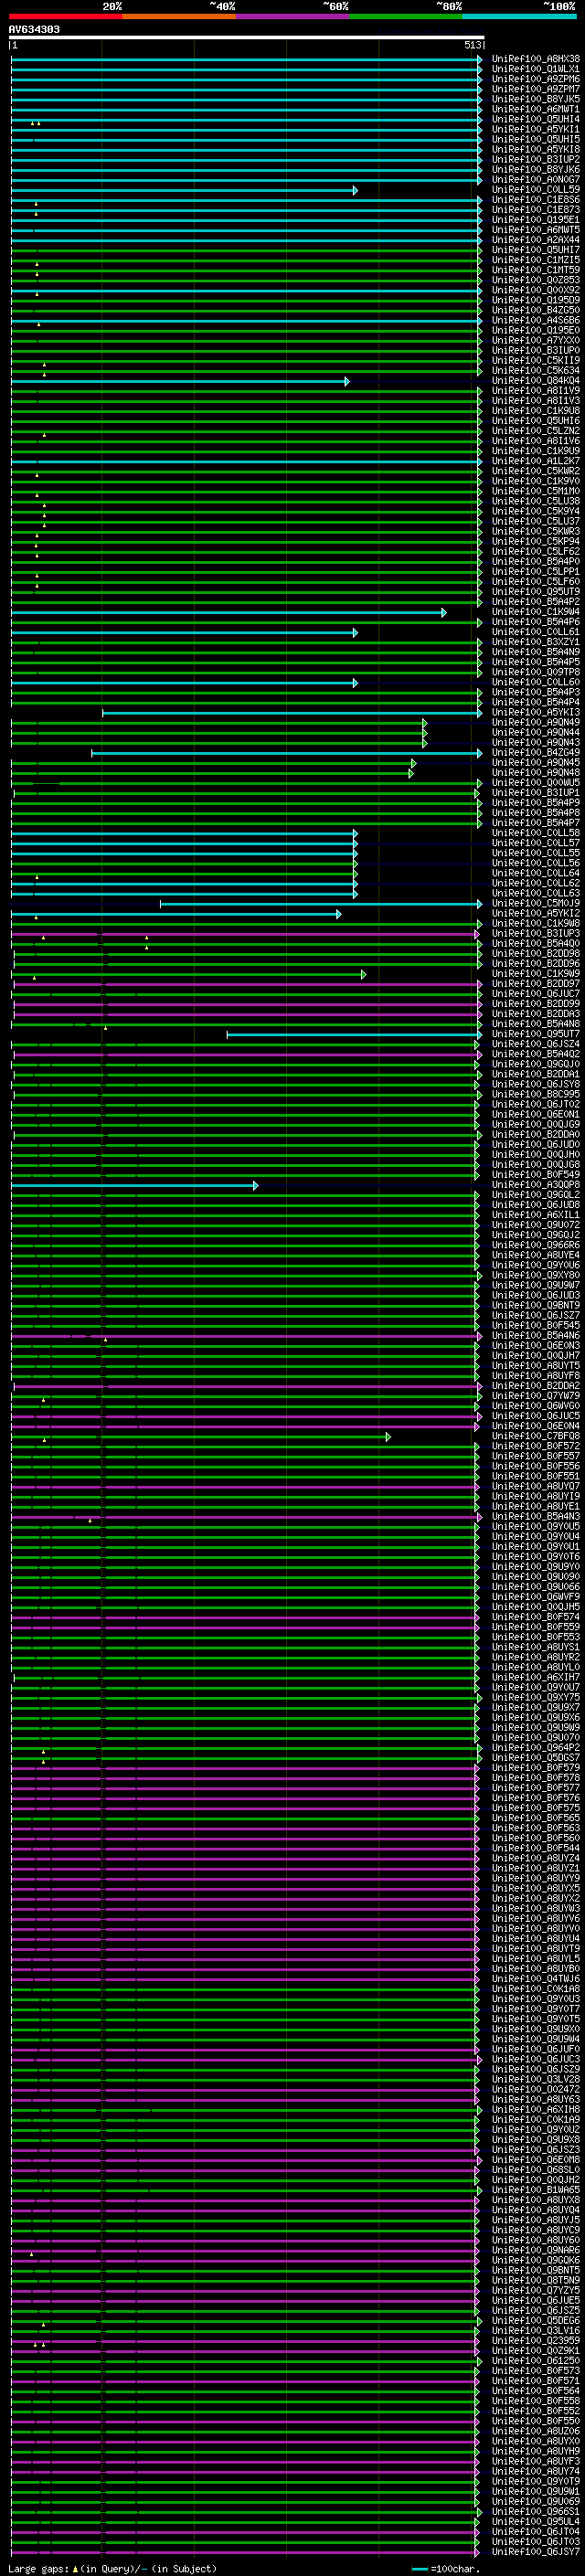The width and height of the screenshot is (585, 2576).
Task: Click the cyan =100char scale line
Action: tap(420, 2569)
